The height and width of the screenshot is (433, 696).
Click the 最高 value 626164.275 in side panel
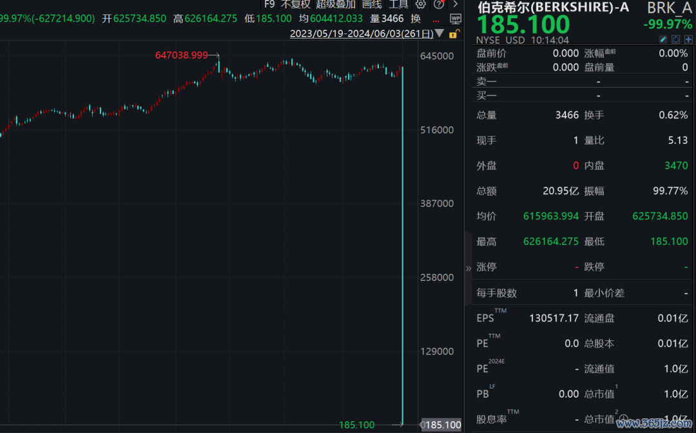(551, 242)
